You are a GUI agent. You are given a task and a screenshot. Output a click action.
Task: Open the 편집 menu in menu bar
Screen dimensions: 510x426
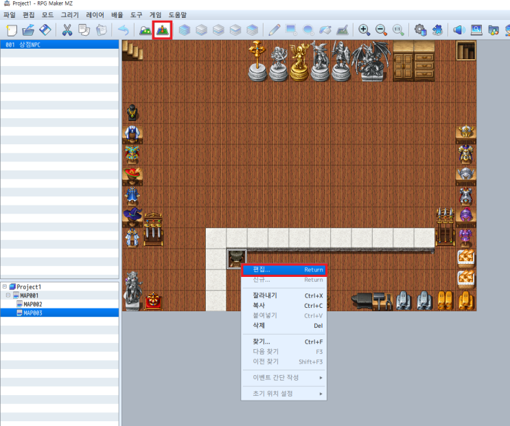[x=29, y=15]
